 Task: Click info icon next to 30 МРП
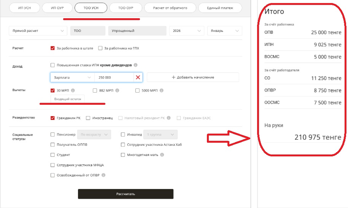coord(73,91)
